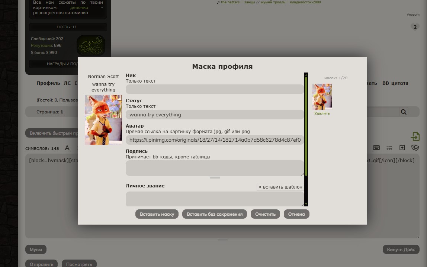Select the saved fox mask thumbnail
Screen dimensions: 427x267
(322, 97)
